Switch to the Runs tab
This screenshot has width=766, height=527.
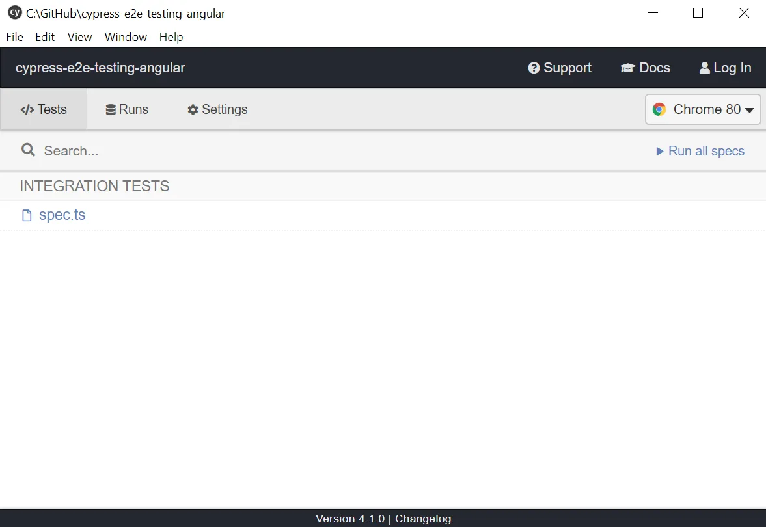point(128,109)
